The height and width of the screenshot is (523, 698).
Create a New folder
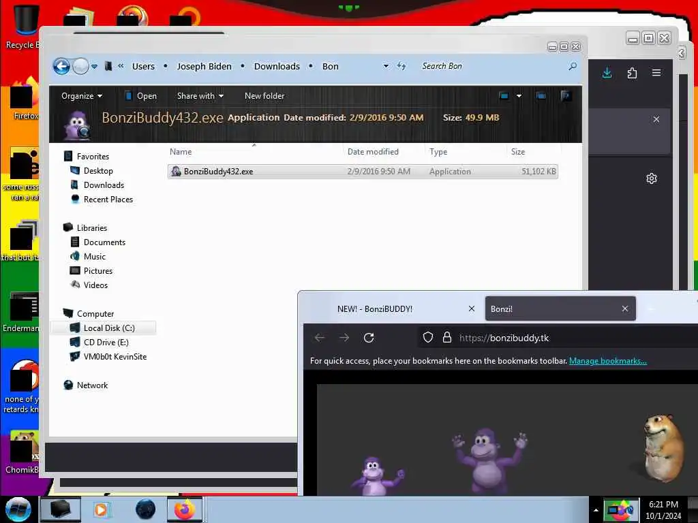(264, 96)
